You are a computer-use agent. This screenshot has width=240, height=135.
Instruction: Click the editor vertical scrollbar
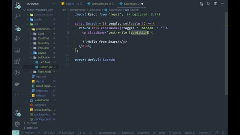(x=226, y=54)
